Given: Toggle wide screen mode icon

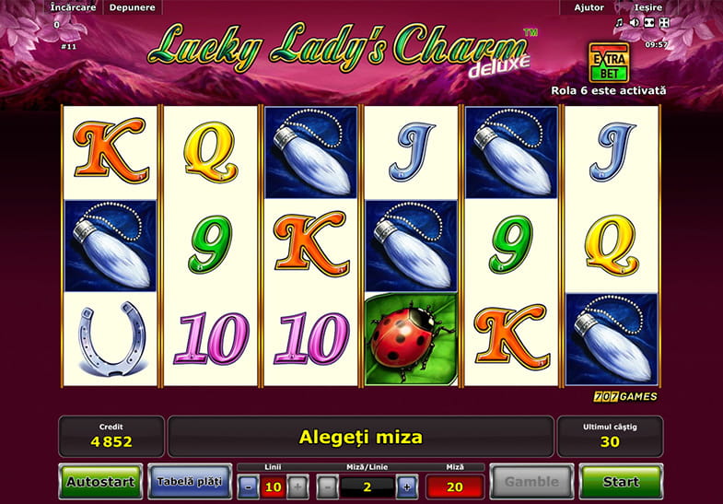Looking at the screenshot, I should pyautogui.click(x=649, y=23).
